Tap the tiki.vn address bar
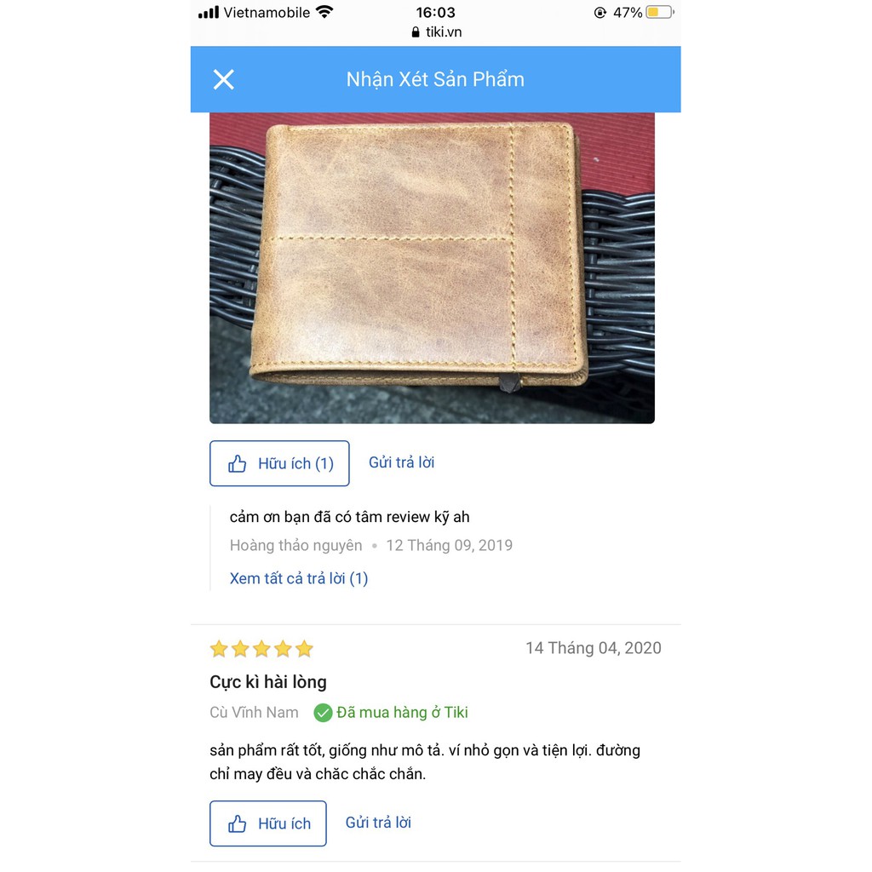The width and height of the screenshot is (872, 872). (436, 32)
